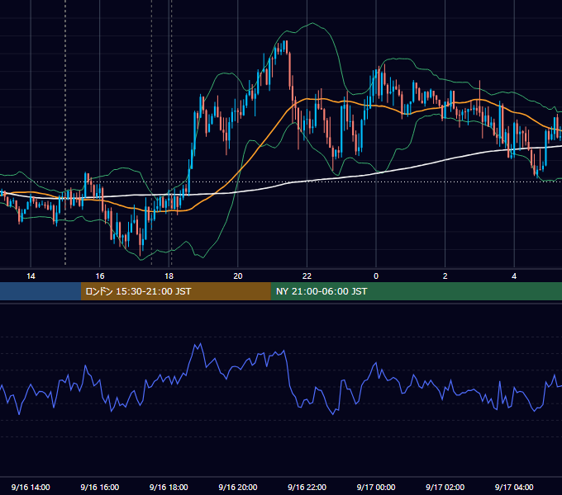
Task: Click the '2' price chart time label
Action: (x=445, y=276)
